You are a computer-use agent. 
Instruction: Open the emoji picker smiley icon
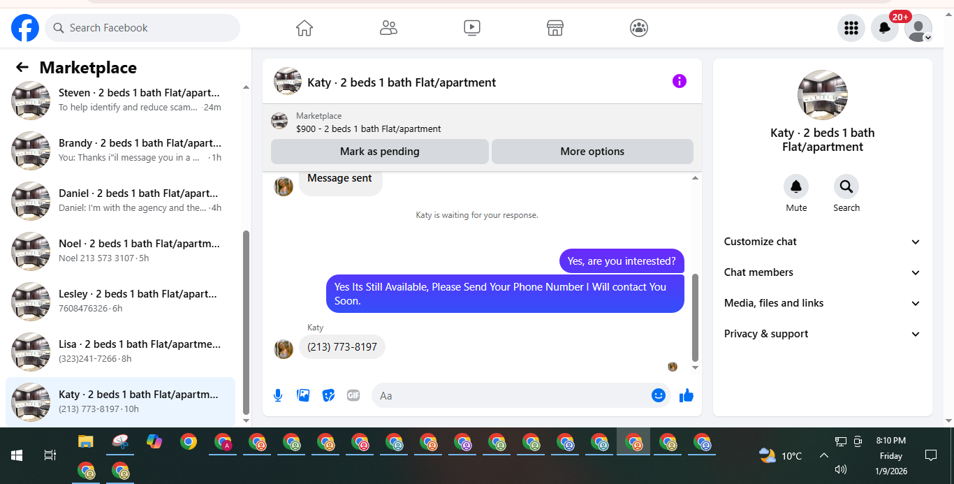coord(659,395)
